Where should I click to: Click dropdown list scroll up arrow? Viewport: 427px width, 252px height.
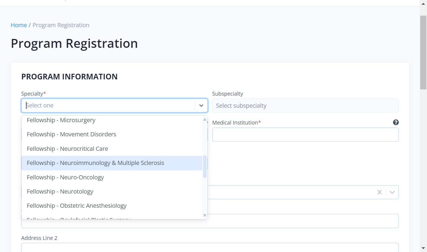click(x=205, y=119)
